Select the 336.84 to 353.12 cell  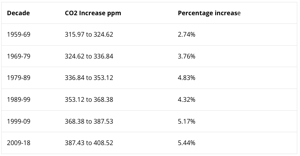89,78
